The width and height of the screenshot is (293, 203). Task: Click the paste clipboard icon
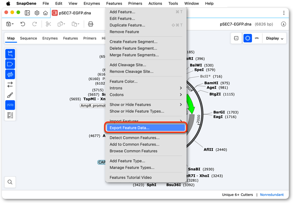click(74, 24)
